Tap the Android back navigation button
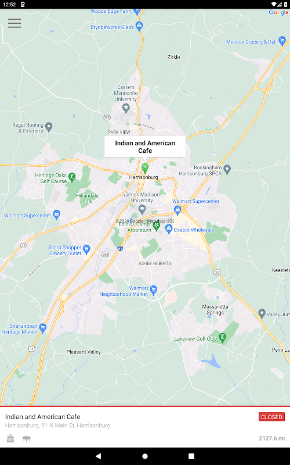The image size is (290, 465). click(99, 456)
